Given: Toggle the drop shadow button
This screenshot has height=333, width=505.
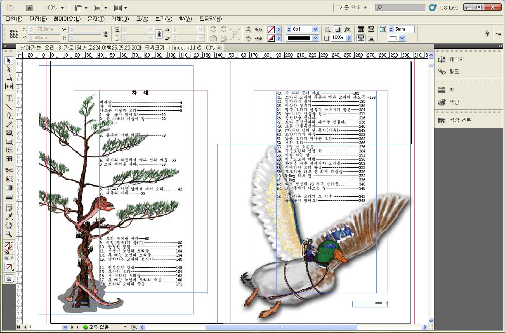Looking at the screenshot, I should pos(337,29).
